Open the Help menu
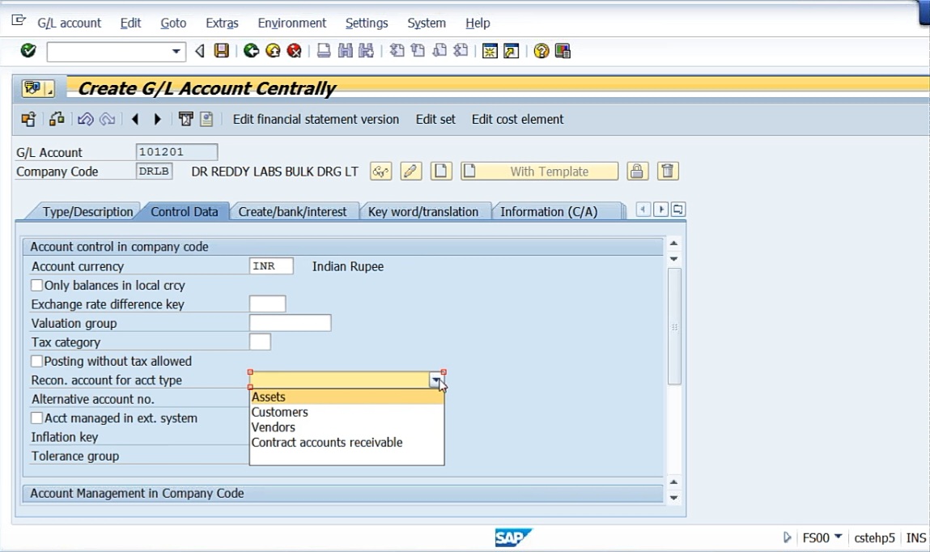This screenshot has height=552, width=930. 478,23
